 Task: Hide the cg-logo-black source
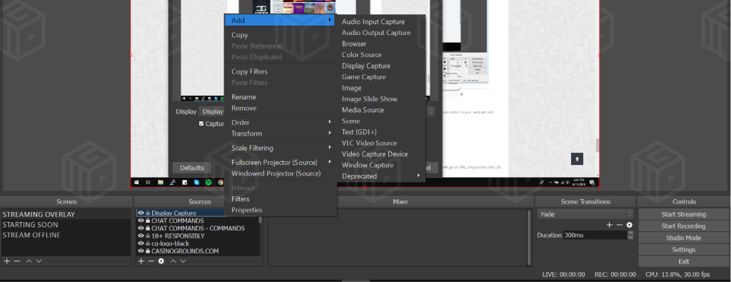coord(141,243)
